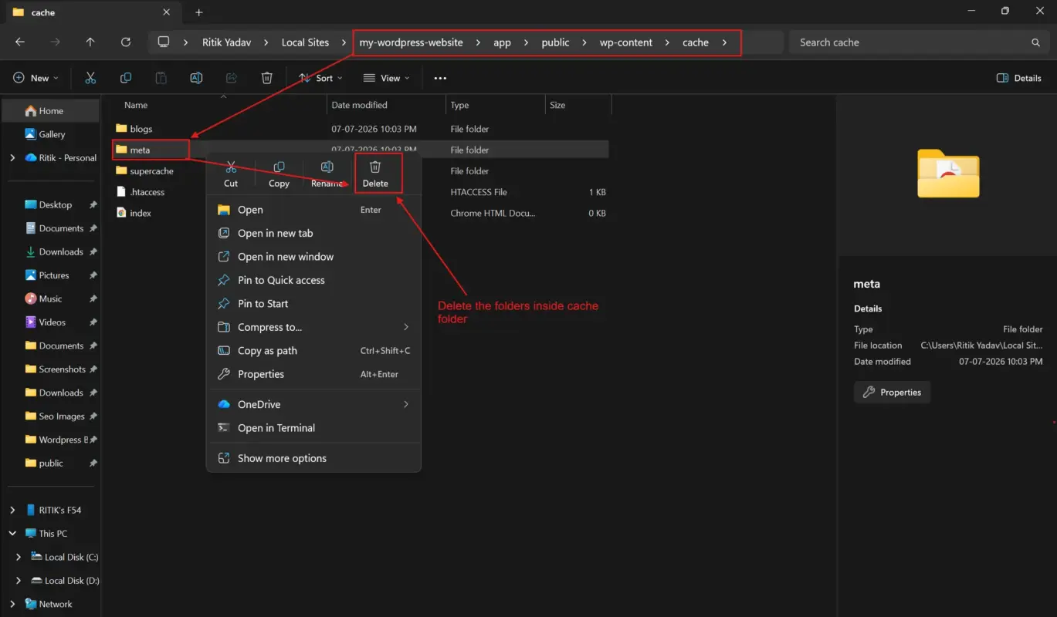The width and height of the screenshot is (1057, 617).
Task: Click the Properties button in details pane
Action: (x=893, y=392)
